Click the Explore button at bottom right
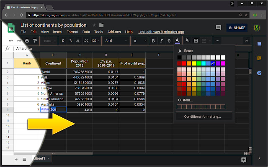The width and height of the screenshot is (268, 167). [244, 159]
